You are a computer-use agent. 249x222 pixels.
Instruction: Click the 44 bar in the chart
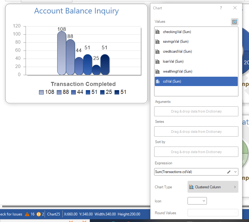(79, 66)
